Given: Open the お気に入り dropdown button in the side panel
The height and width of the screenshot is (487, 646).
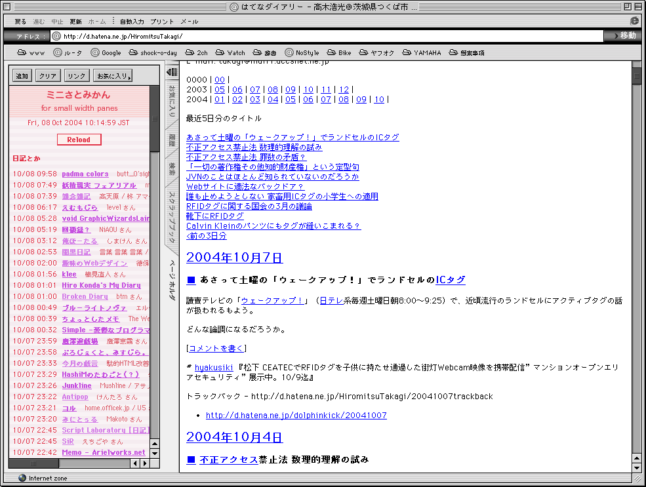Looking at the screenshot, I should [x=113, y=76].
